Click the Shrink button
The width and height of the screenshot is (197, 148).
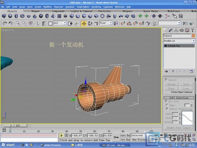171,84
